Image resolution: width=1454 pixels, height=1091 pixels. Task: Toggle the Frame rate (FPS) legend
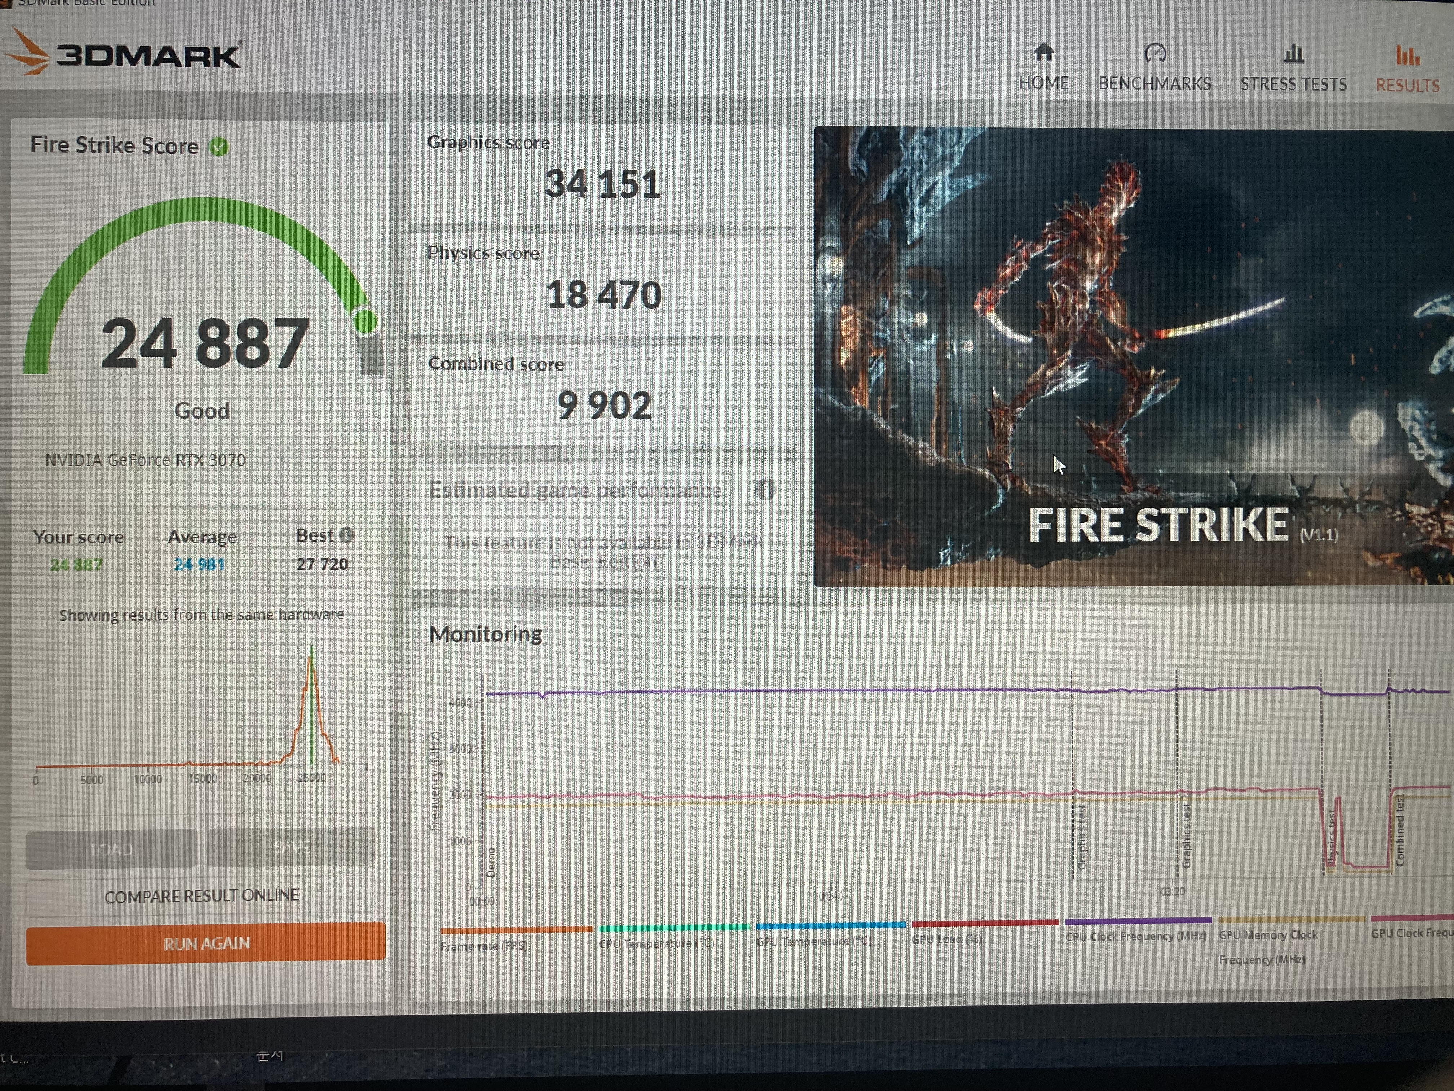pos(484,945)
